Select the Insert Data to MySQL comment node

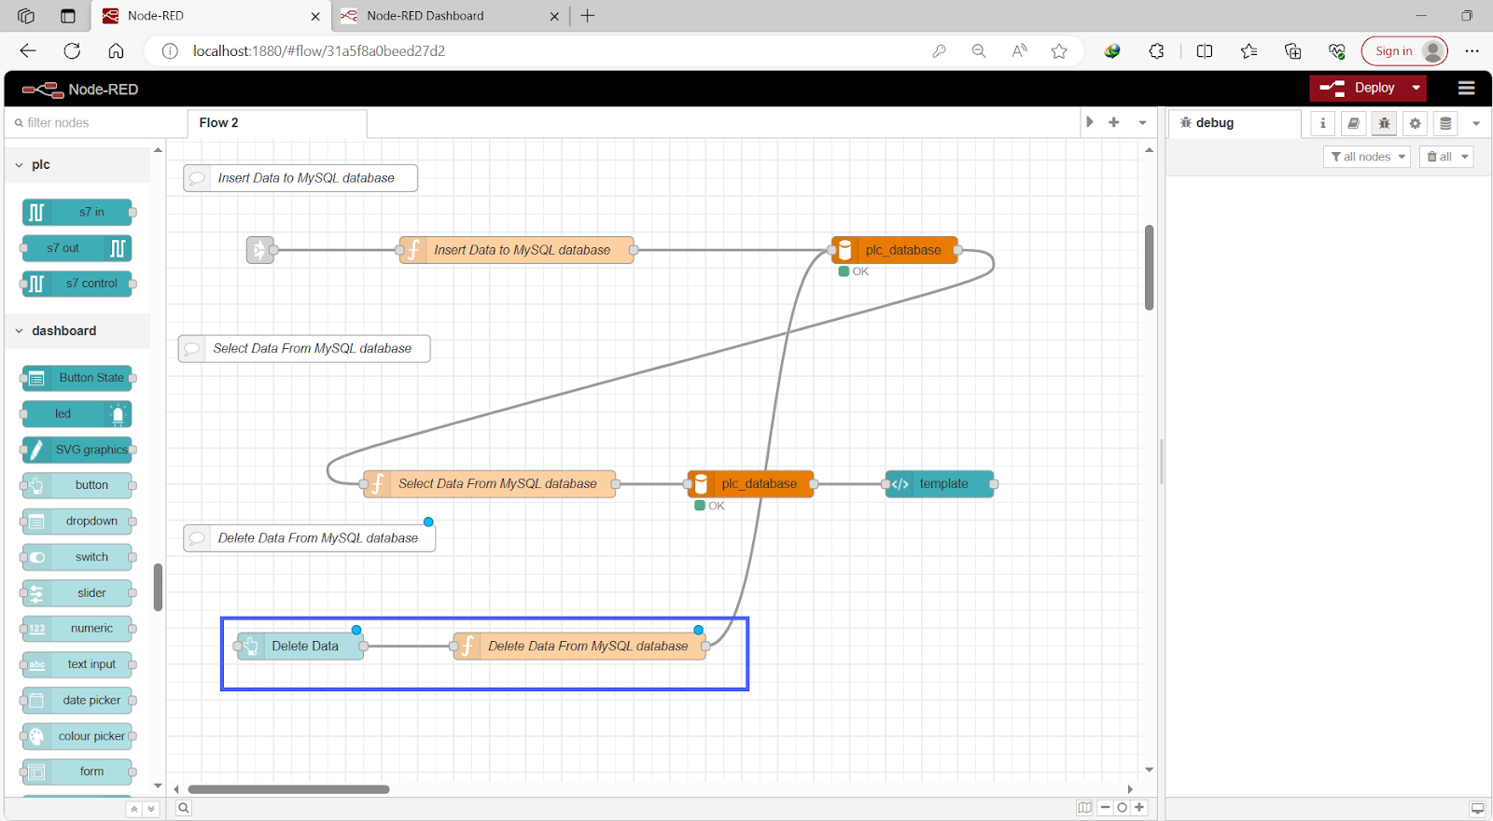pos(300,178)
